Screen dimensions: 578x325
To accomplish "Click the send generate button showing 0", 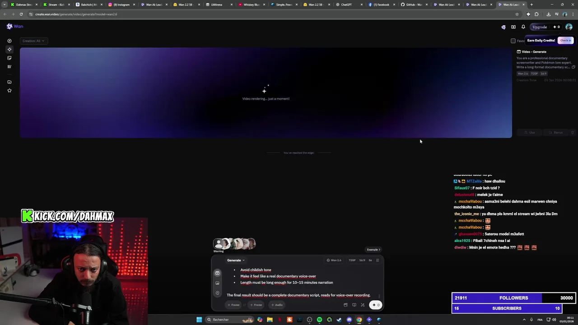I will click(x=376, y=305).
